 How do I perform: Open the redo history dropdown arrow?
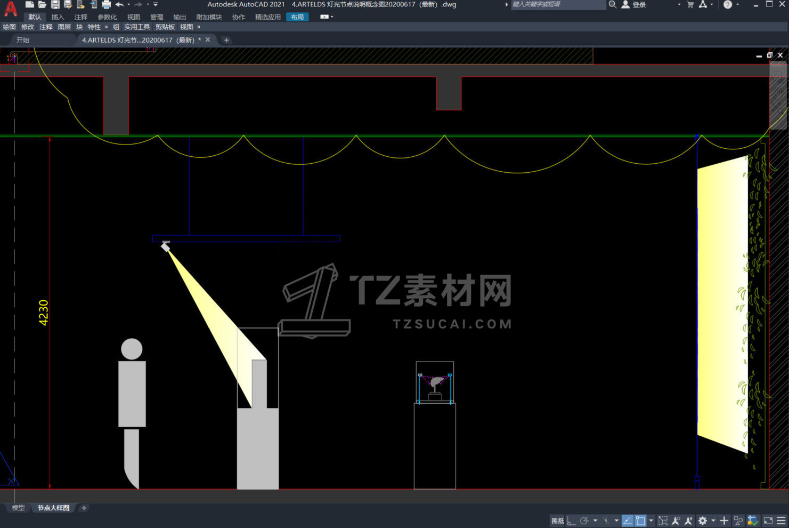148,4
